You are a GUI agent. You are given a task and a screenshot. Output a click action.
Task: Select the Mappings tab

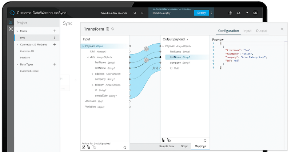coord(200,146)
